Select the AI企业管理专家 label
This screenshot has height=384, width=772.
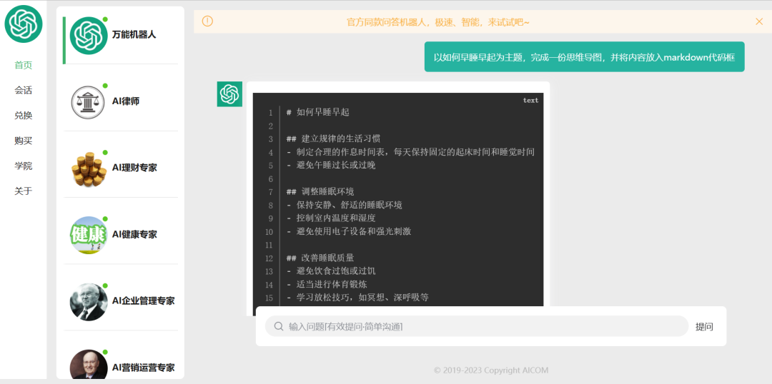[x=143, y=301]
